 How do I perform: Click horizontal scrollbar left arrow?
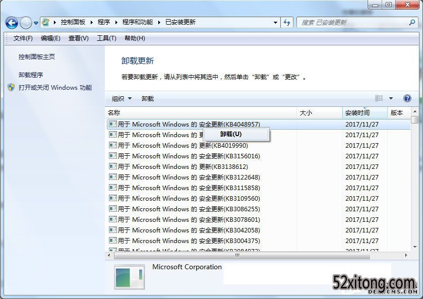pyautogui.click(x=109, y=255)
